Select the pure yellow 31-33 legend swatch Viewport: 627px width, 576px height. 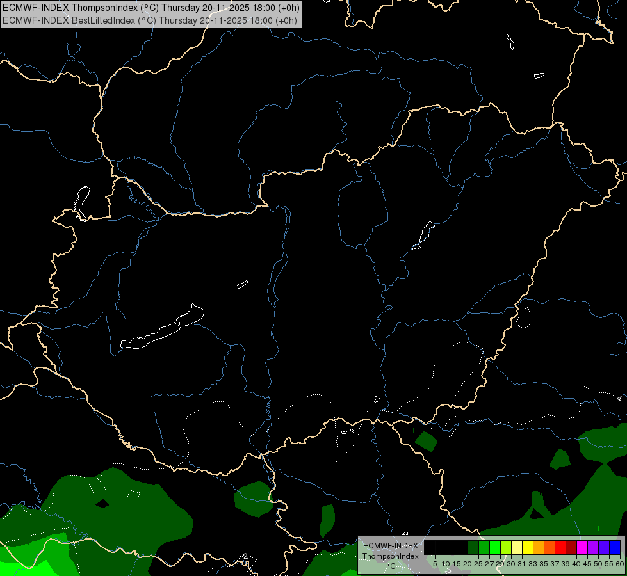(528, 548)
